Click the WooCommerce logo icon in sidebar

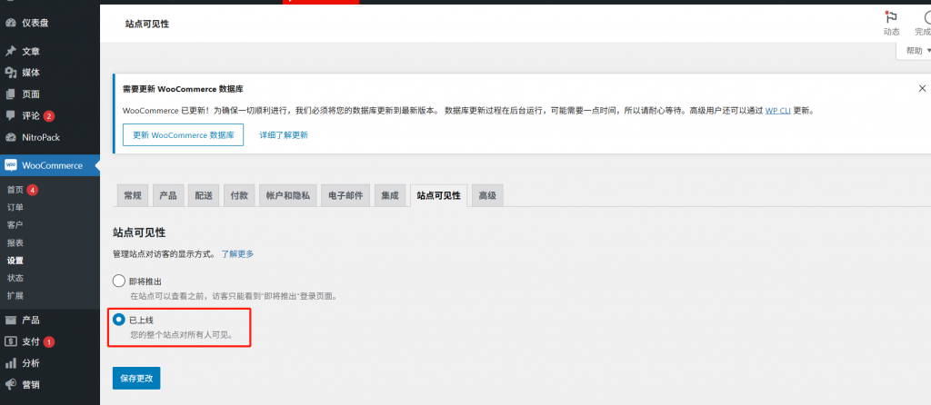[10, 165]
